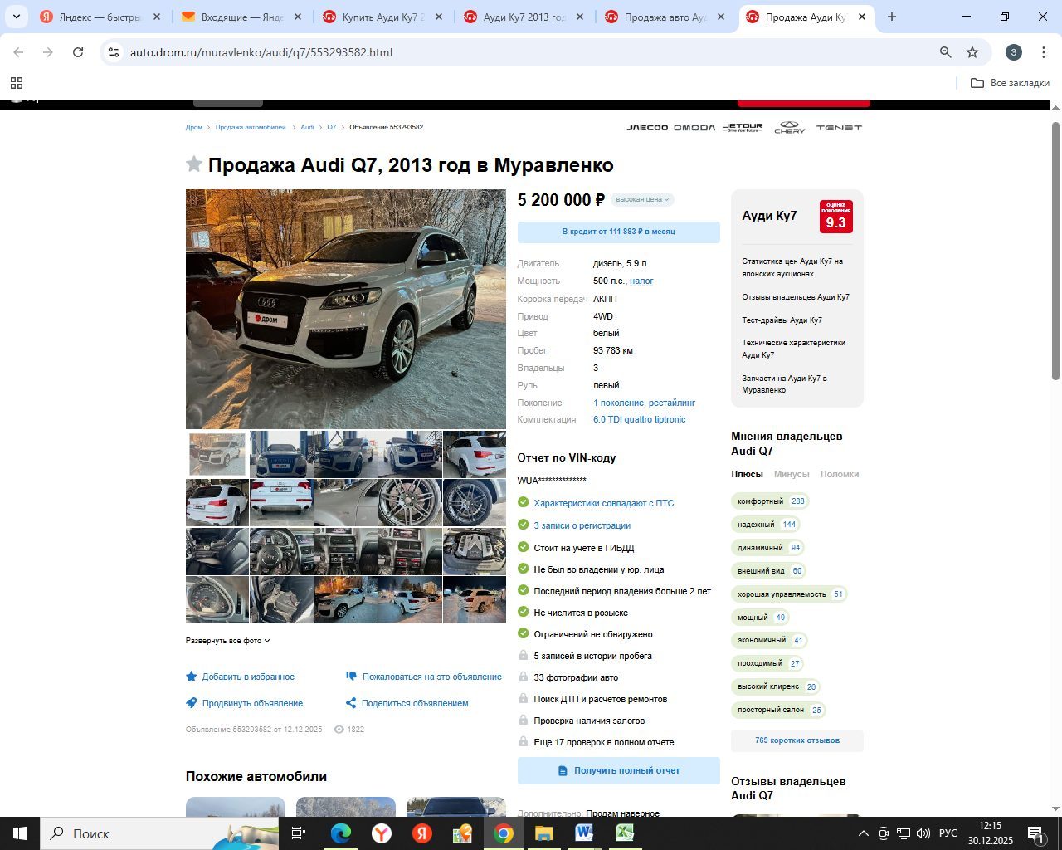1062x850 pixels.
Task: Open '769 коротких отзывов' button
Action: (797, 740)
